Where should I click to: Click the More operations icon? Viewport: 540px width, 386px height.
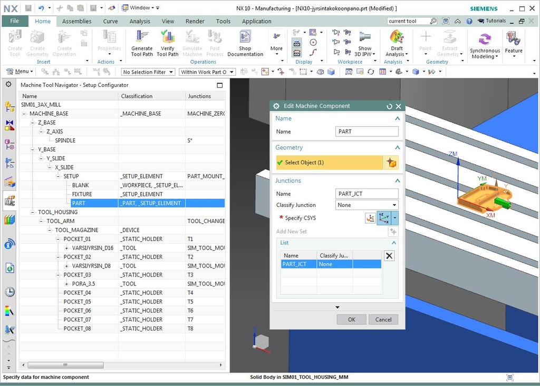276,36
